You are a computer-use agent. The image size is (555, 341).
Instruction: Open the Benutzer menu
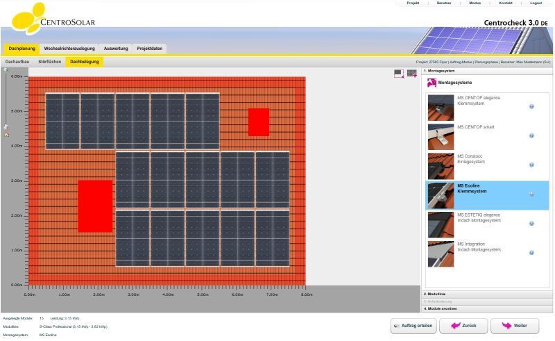click(x=444, y=3)
